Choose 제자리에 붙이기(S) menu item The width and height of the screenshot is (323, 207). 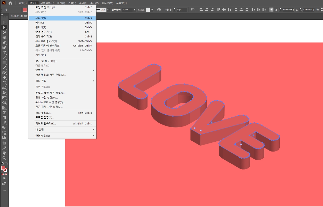point(62,41)
